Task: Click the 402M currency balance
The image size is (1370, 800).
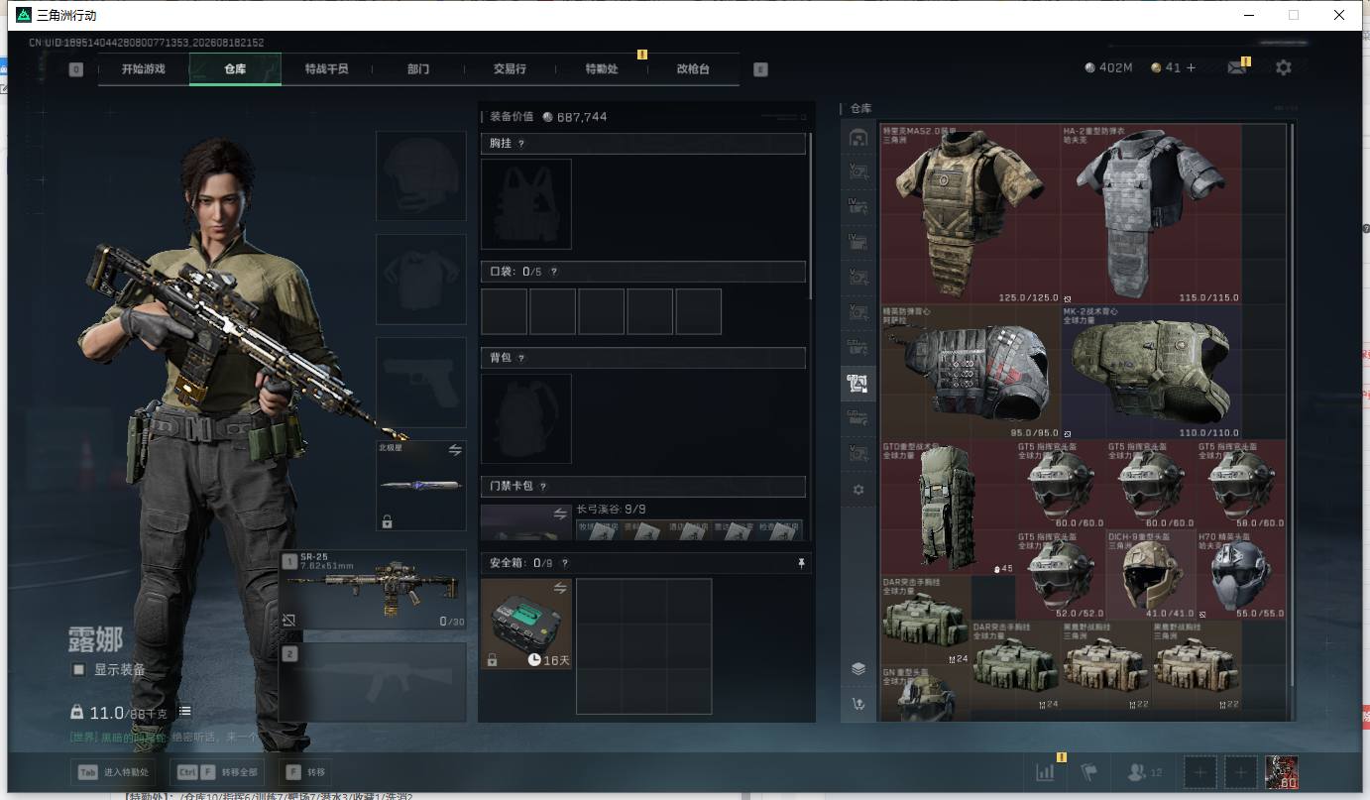Action: 1108,67
